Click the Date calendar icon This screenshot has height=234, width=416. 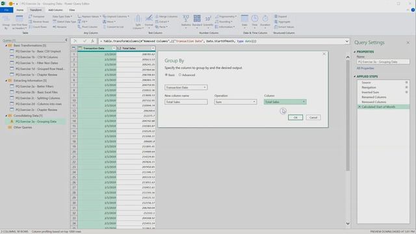[x=244, y=21]
